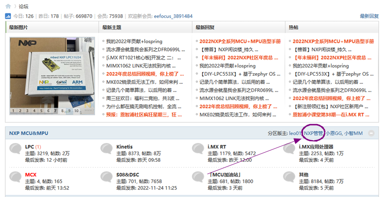Image resolution: width=382 pixels, height=197 pixels.
Task: Open '2022NXP全系列MCU+MPU选型手册' in 热帖
Action: tap(333, 41)
